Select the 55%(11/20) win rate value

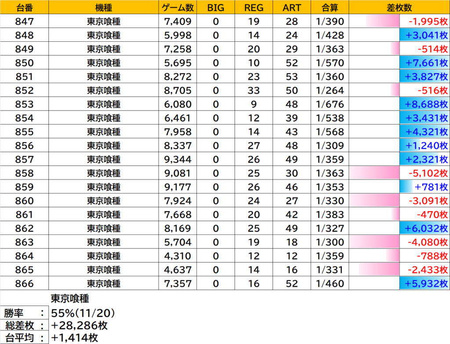[x=83, y=313]
